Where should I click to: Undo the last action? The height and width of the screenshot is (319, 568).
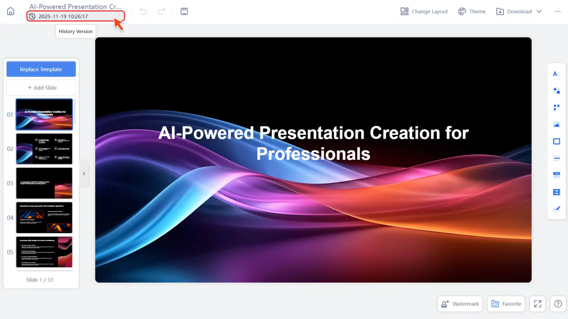[143, 11]
